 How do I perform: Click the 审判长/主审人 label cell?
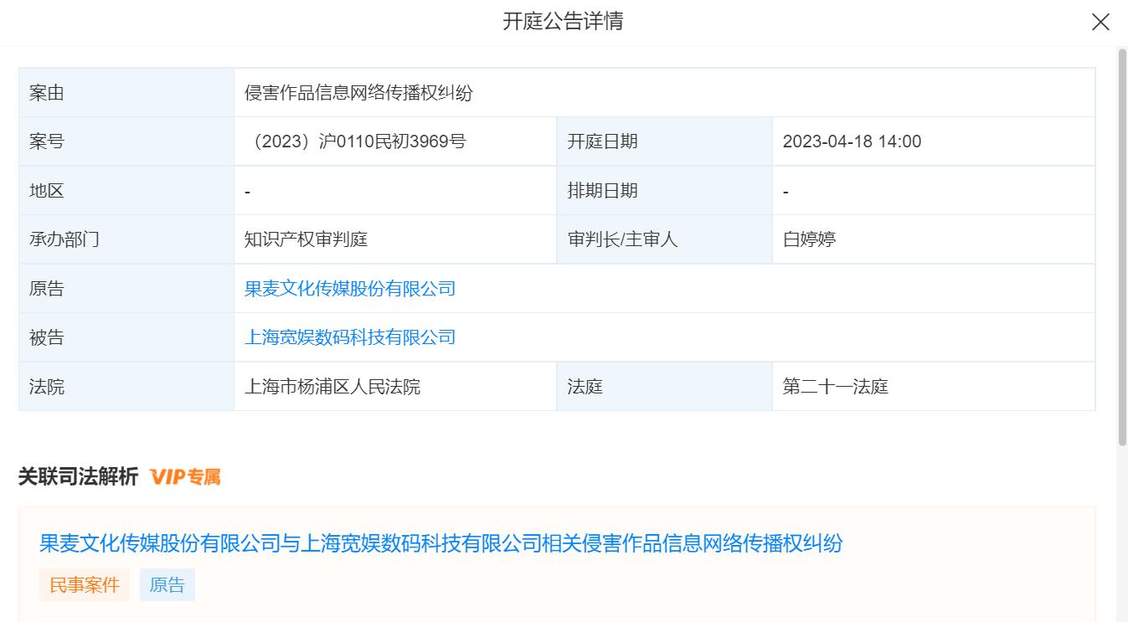point(664,239)
